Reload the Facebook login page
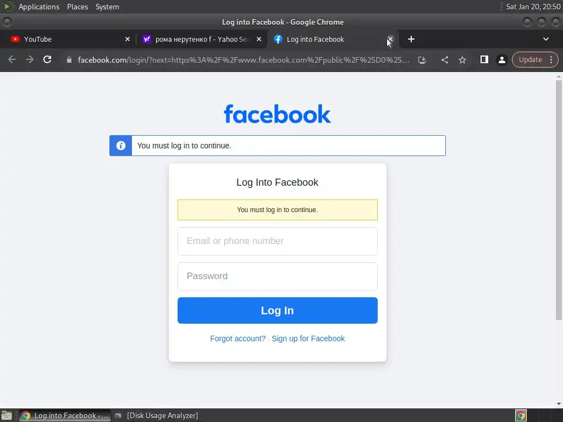This screenshot has height=422, width=563. pos(47,59)
